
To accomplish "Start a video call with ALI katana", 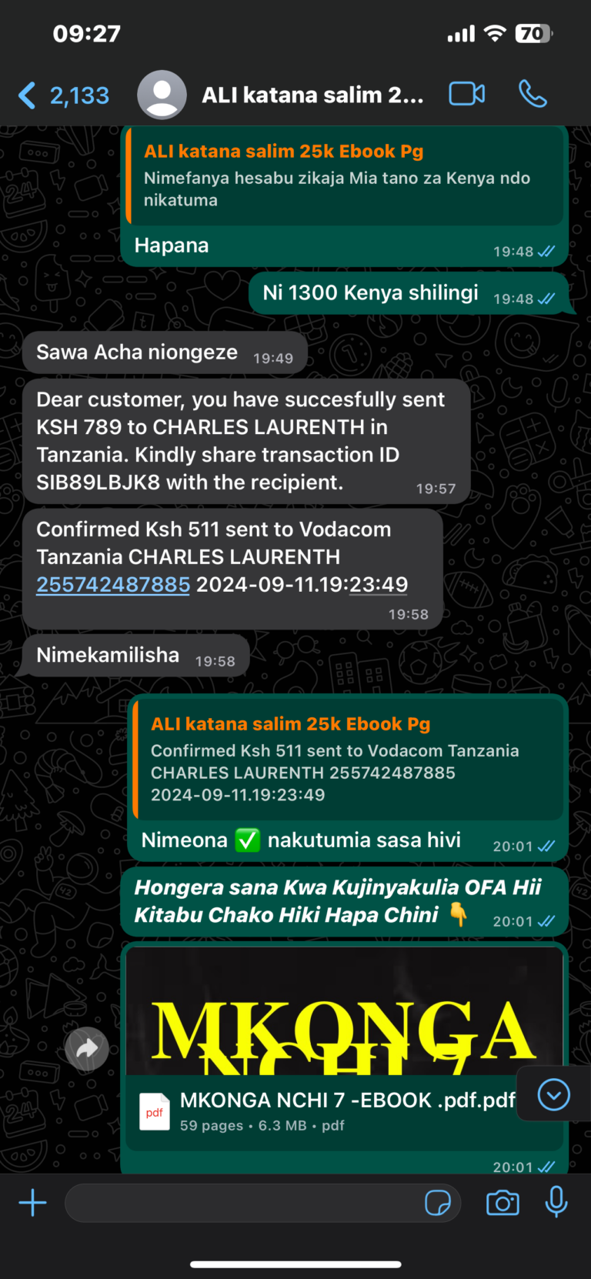I will click(467, 95).
